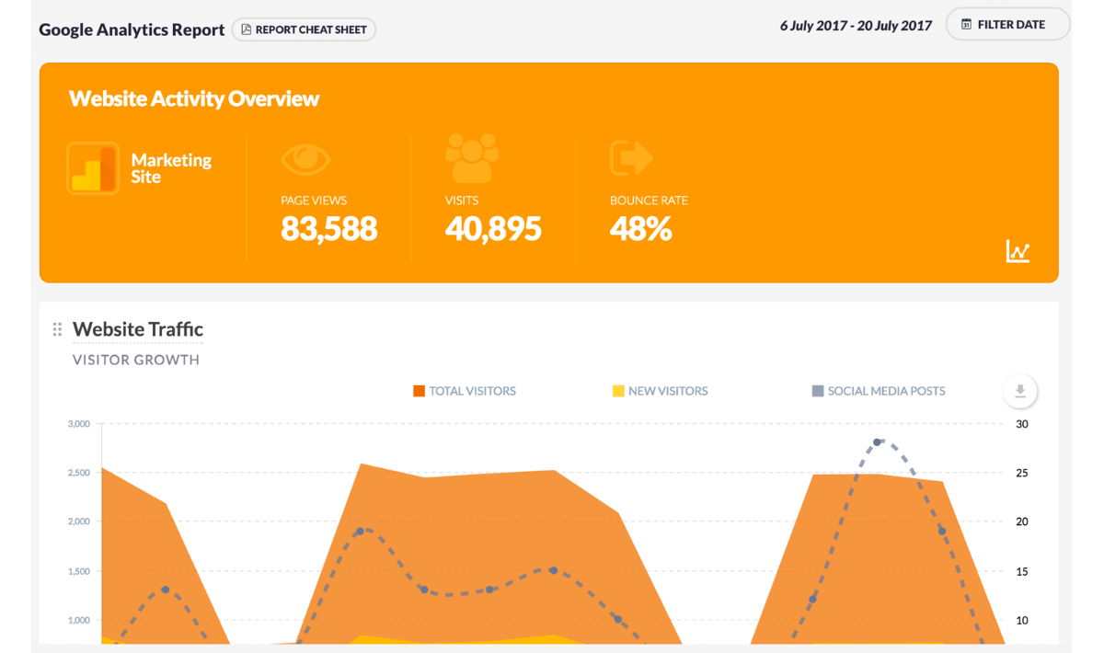This screenshot has height=653, width=1104.
Task: Click the bounce rate exit arrow icon
Action: tap(632, 158)
